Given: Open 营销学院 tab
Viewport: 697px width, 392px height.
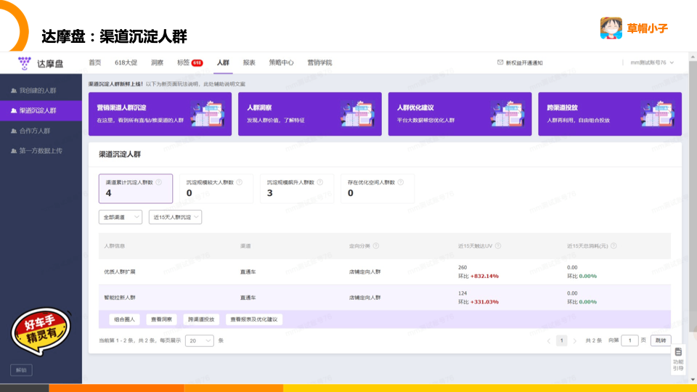Looking at the screenshot, I should click(319, 62).
